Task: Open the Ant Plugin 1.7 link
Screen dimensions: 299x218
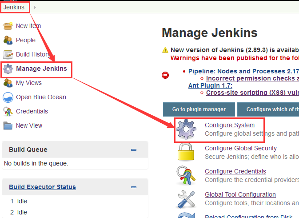Action: (210, 85)
